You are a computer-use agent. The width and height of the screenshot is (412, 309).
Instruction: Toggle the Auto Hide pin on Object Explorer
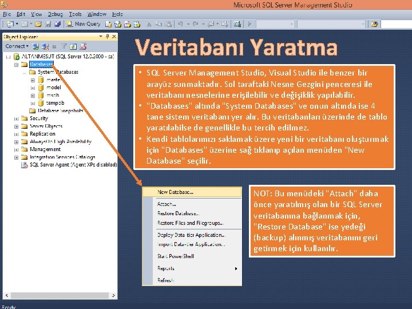[107, 37]
